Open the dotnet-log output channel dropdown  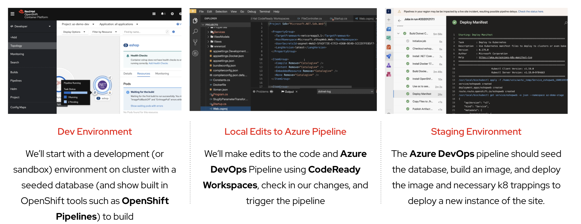(x=345, y=92)
